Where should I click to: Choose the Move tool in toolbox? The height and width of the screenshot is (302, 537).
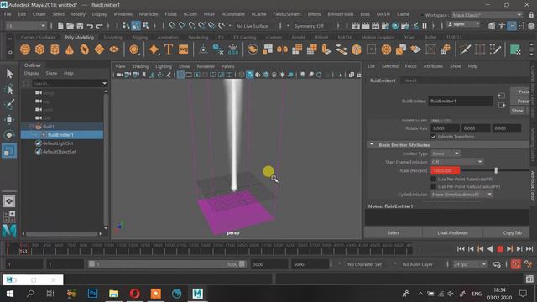point(9,119)
